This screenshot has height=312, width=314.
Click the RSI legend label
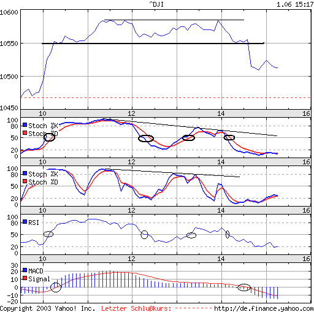(34, 223)
